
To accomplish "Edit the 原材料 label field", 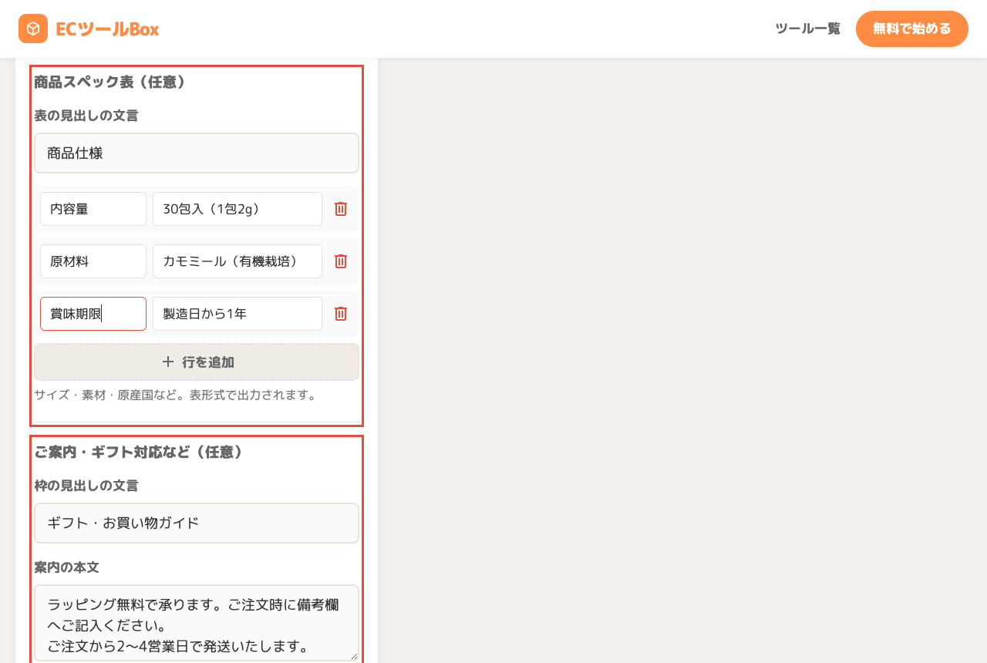I will click(x=93, y=261).
